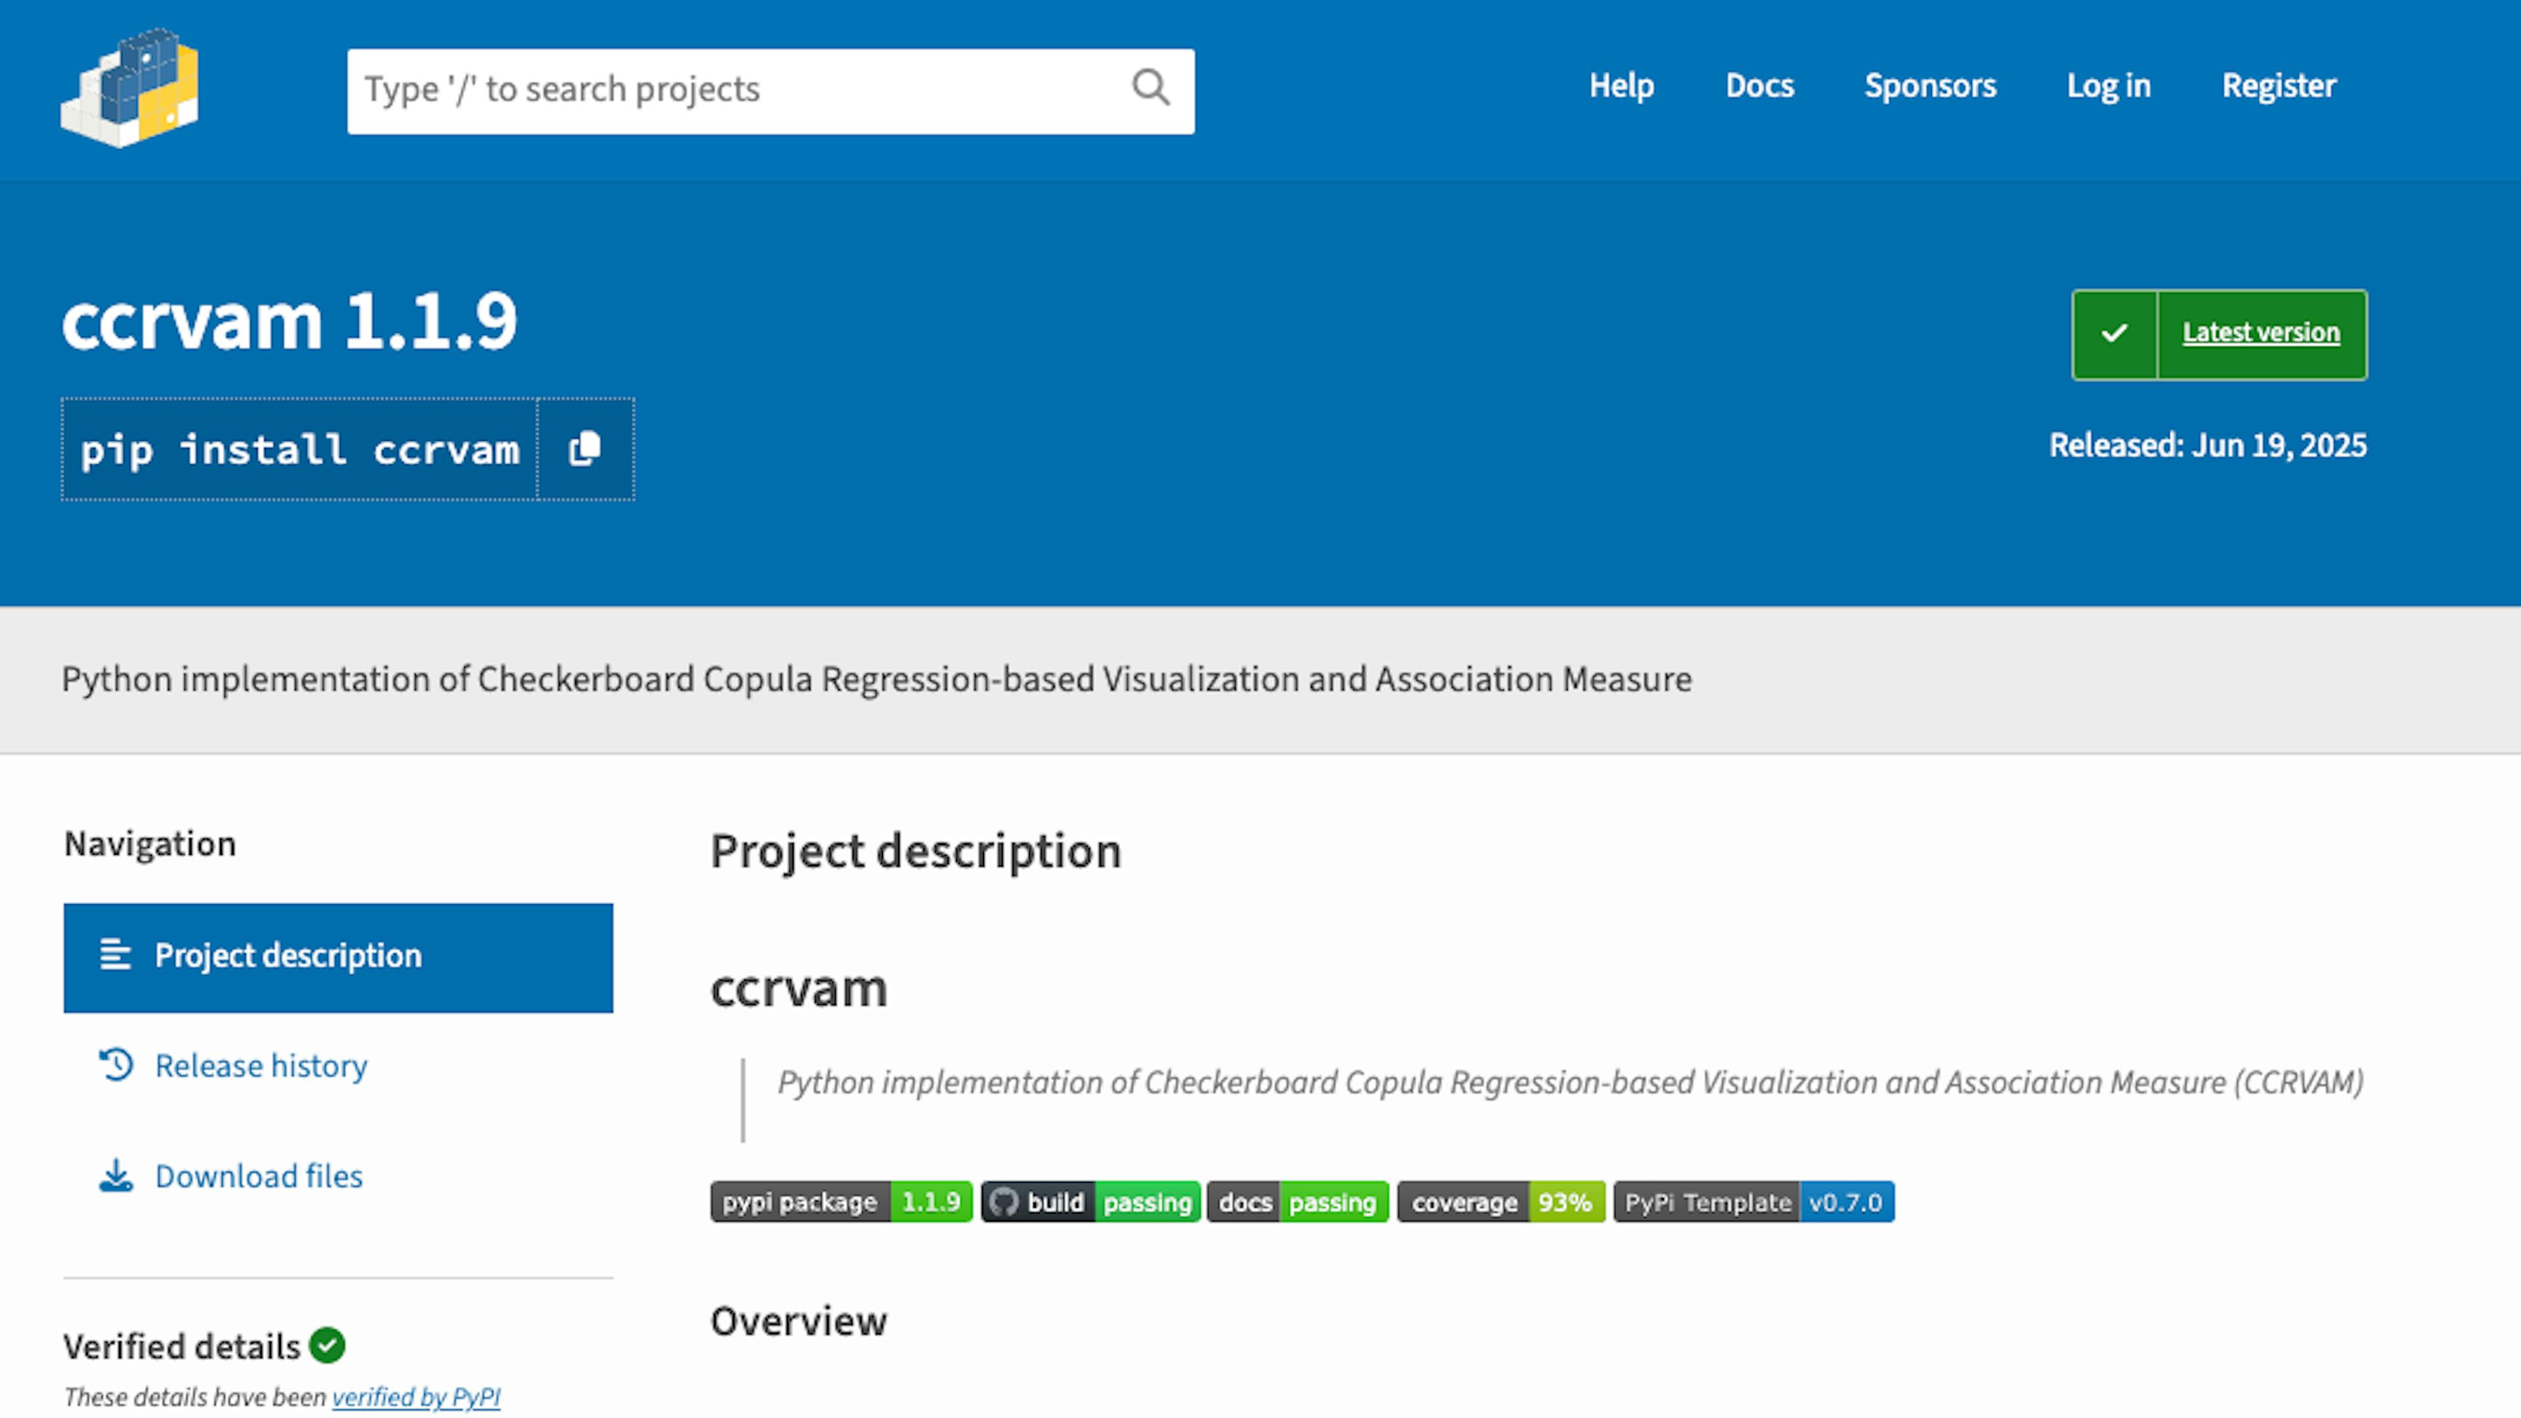Viewport: 2521px width, 1418px height.
Task: Copy the pip install command via clipboard icon
Action: click(x=584, y=448)
